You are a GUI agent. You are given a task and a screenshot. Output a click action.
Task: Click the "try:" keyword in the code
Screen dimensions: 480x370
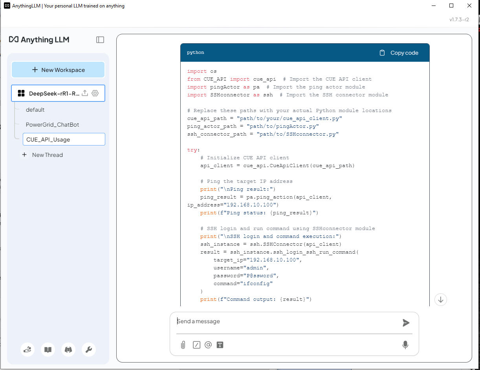coord(194,150)
